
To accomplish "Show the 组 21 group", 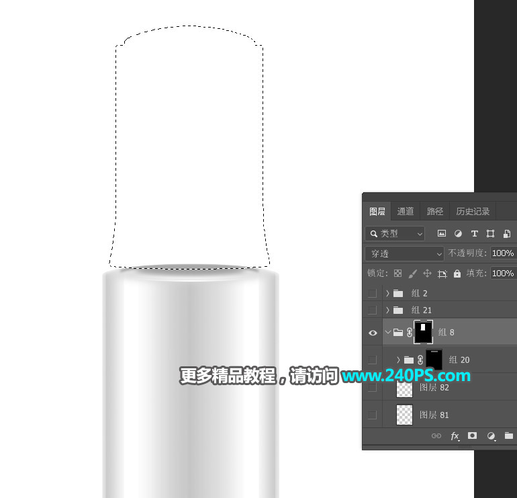I will 372,310.
